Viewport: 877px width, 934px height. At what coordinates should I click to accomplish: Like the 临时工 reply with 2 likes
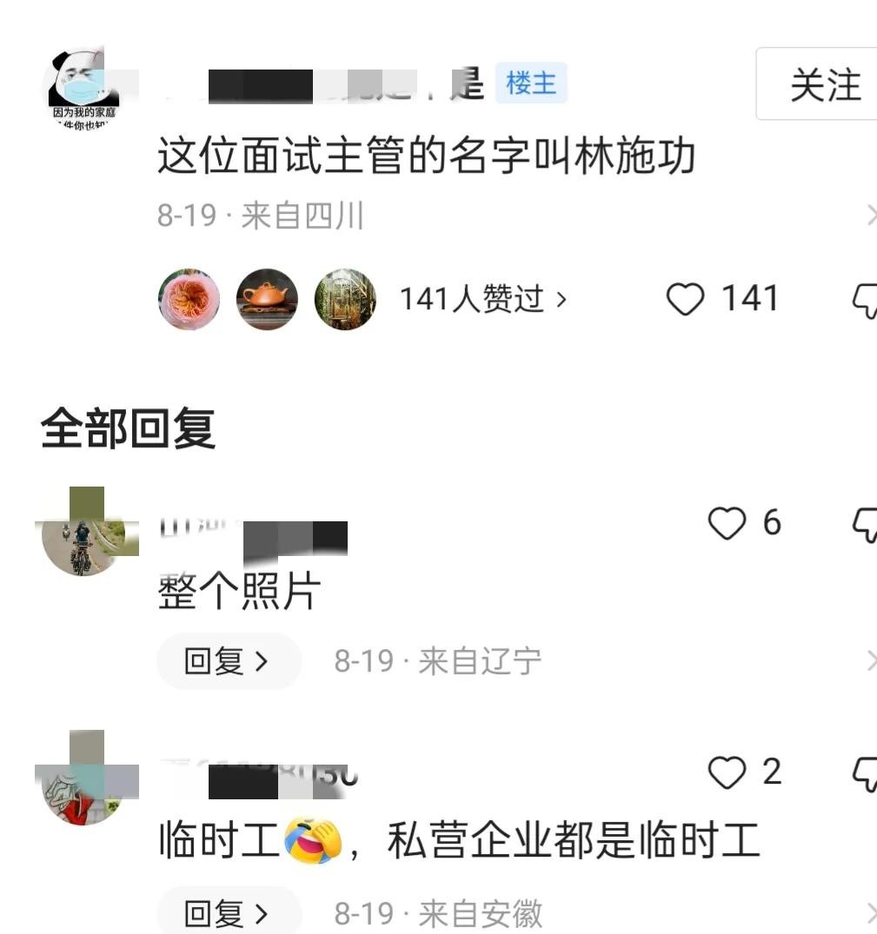click(727, 772)
